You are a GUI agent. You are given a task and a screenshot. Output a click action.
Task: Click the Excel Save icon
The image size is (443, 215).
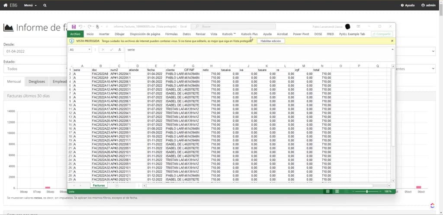point(74,26)
